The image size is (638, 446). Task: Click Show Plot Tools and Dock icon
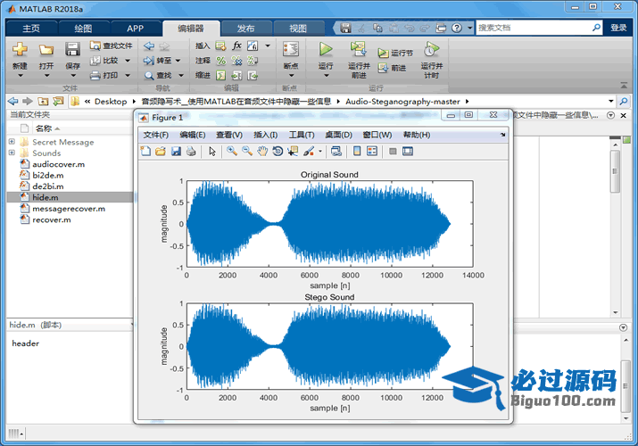408,152
